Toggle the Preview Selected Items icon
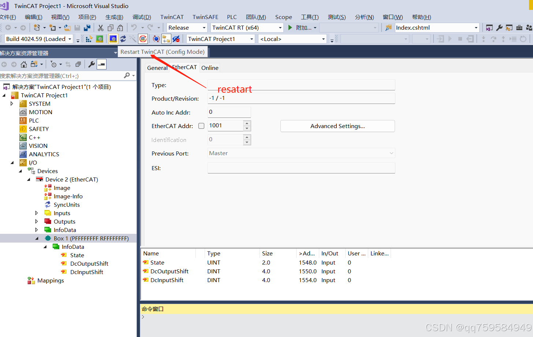 pos(101,64)
